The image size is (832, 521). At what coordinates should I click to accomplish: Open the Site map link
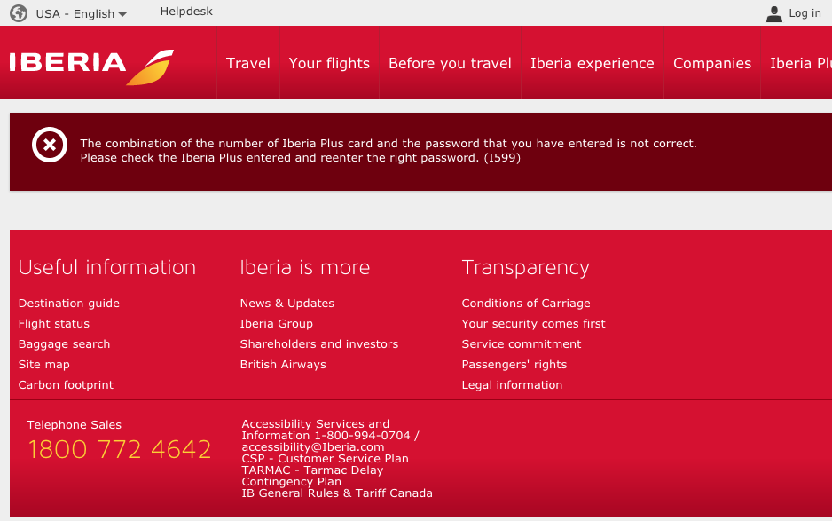pos(44,364)
